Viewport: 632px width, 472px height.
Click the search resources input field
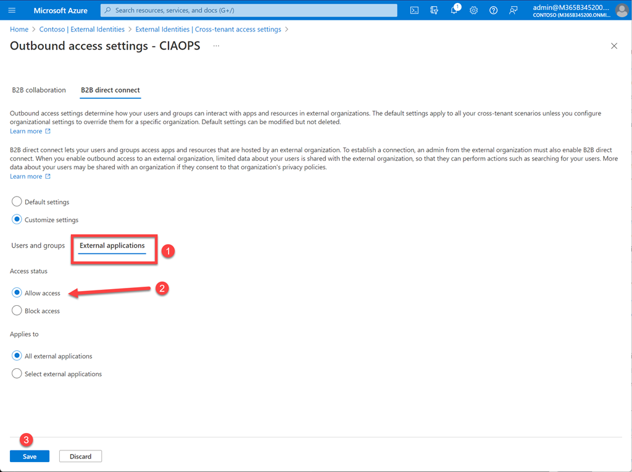coord(253,11)
